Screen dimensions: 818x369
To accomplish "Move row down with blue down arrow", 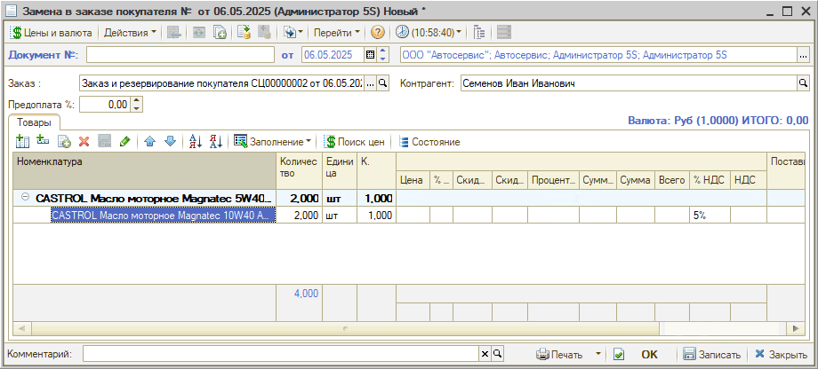I will click(x=170, y=142).
